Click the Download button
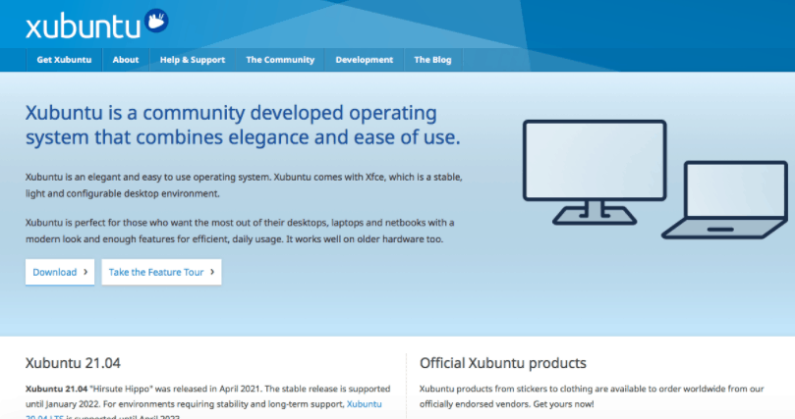 60,272
